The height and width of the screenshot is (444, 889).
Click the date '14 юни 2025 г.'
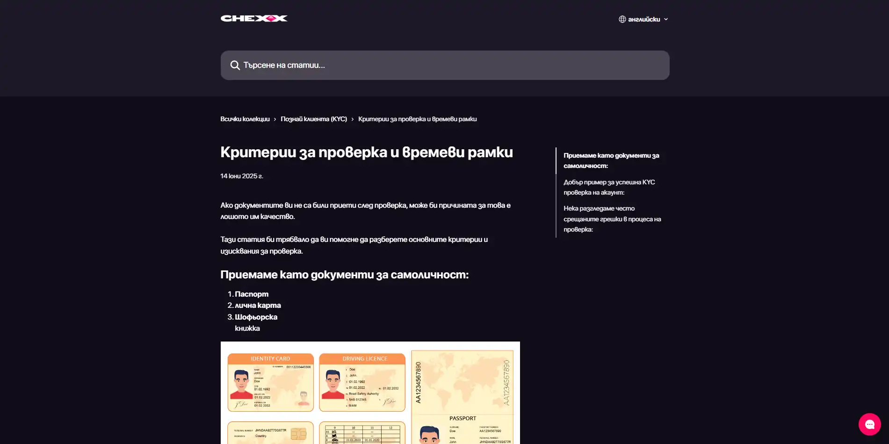[x=242, y=176]
